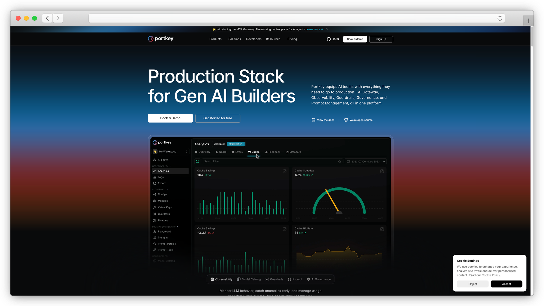Open the Pricing page
This screenshot has height=306, width=544.
[292, 39]
